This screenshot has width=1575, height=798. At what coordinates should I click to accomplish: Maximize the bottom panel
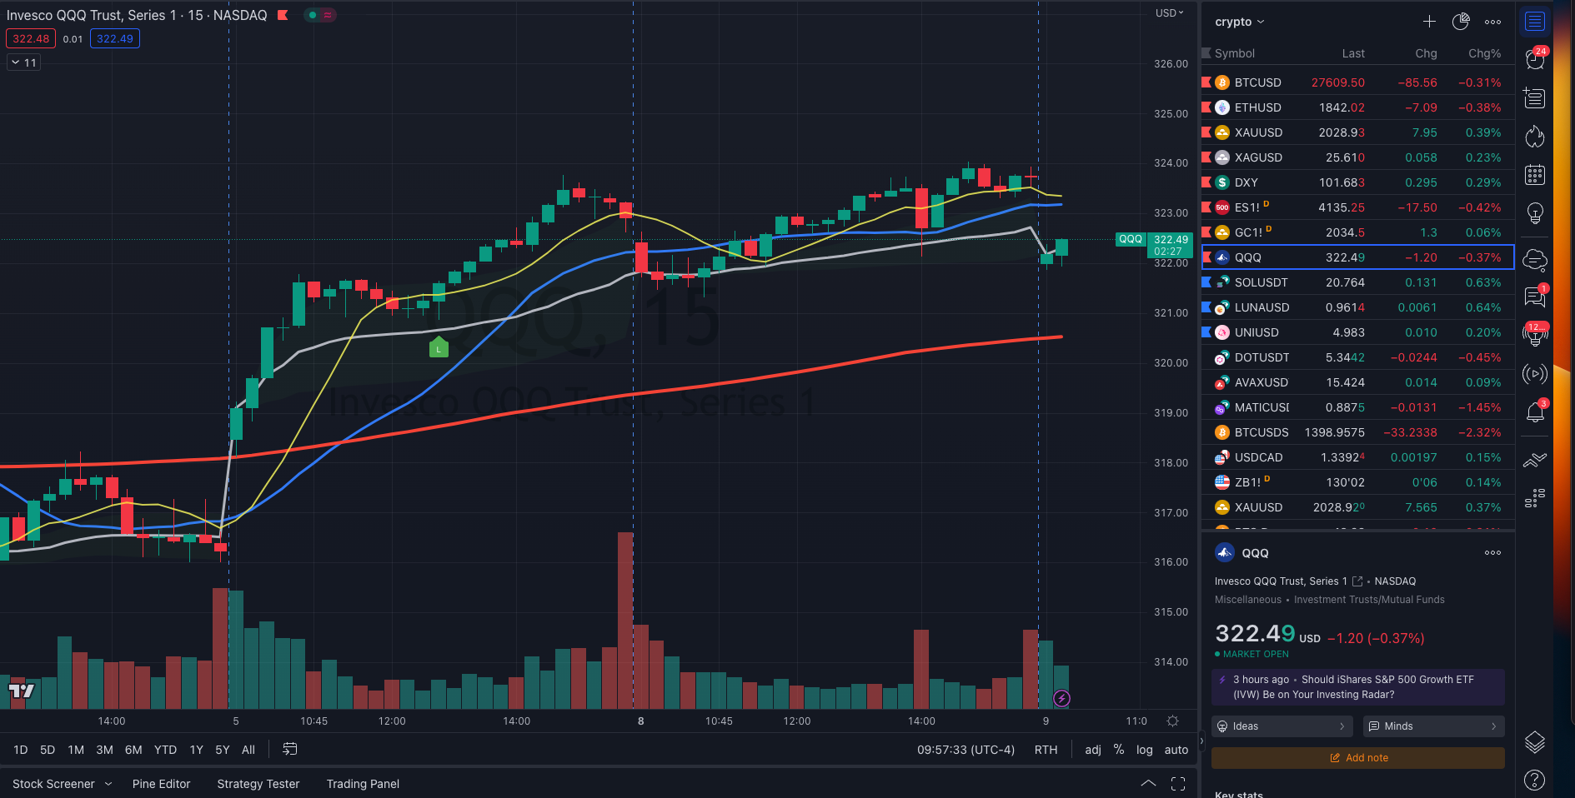[x=1178, y=784]
